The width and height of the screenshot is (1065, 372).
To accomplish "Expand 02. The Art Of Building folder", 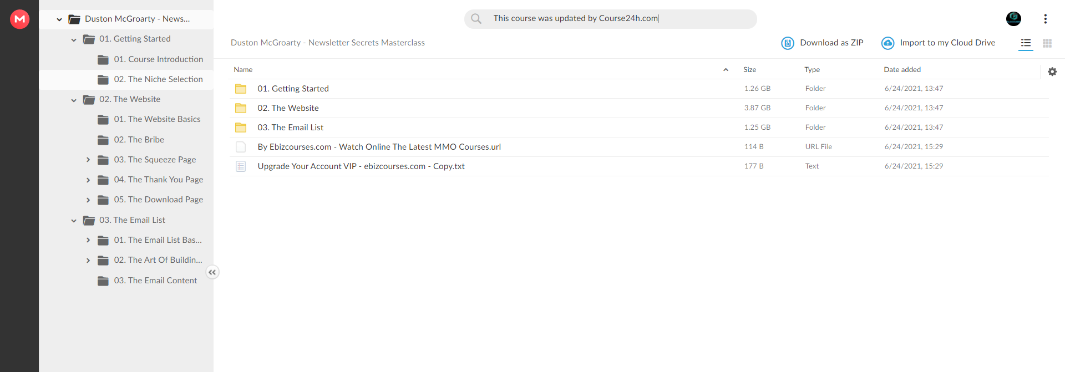I will (x=88, y=260).
